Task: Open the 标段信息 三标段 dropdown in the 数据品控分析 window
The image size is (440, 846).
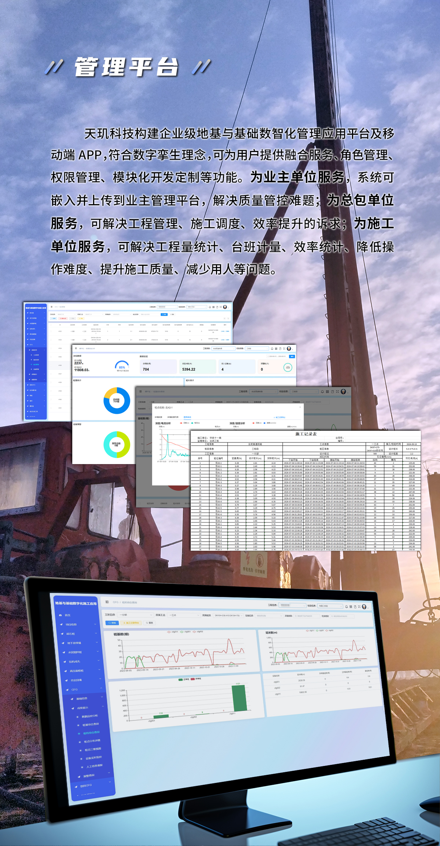Action: (x=257, y=348)
